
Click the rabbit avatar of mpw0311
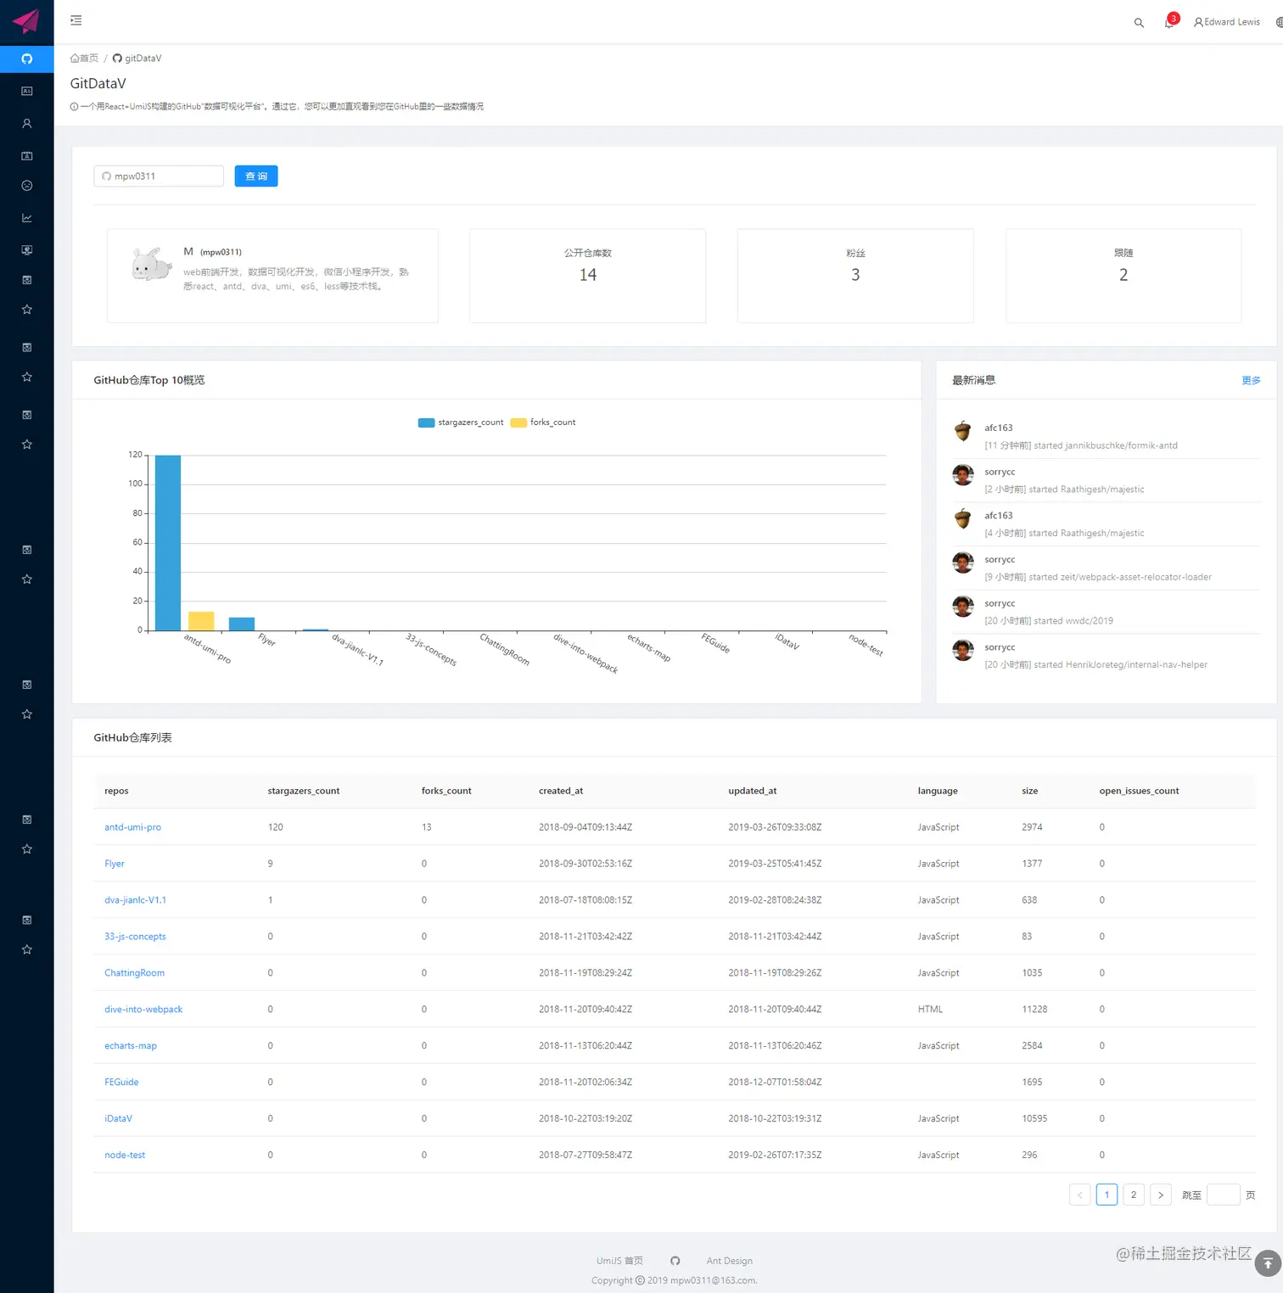point(152,265)
